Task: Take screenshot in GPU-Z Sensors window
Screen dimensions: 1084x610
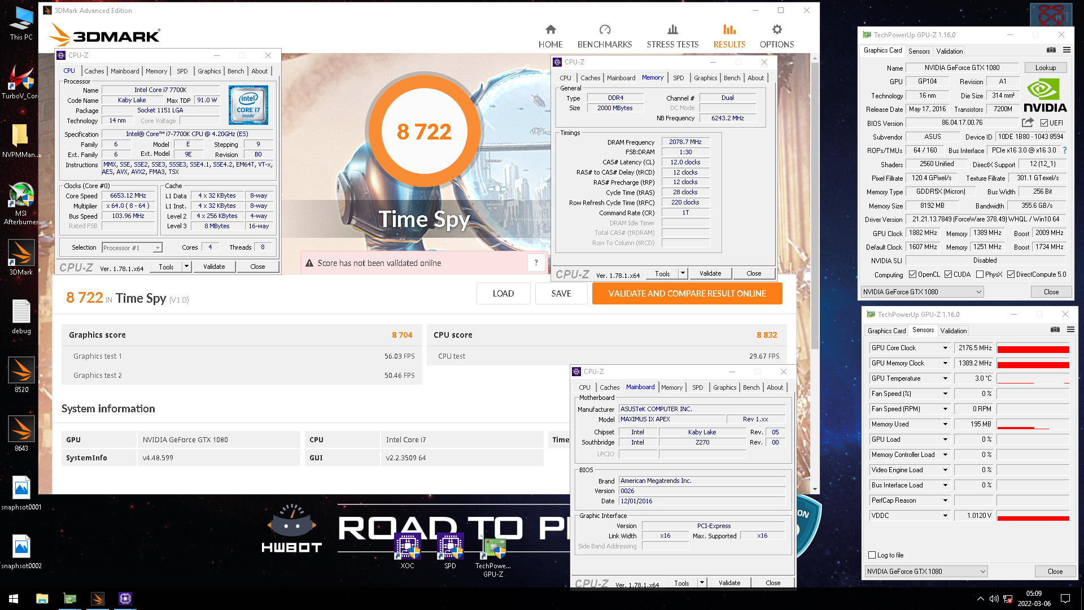Action: point(1055,330)
